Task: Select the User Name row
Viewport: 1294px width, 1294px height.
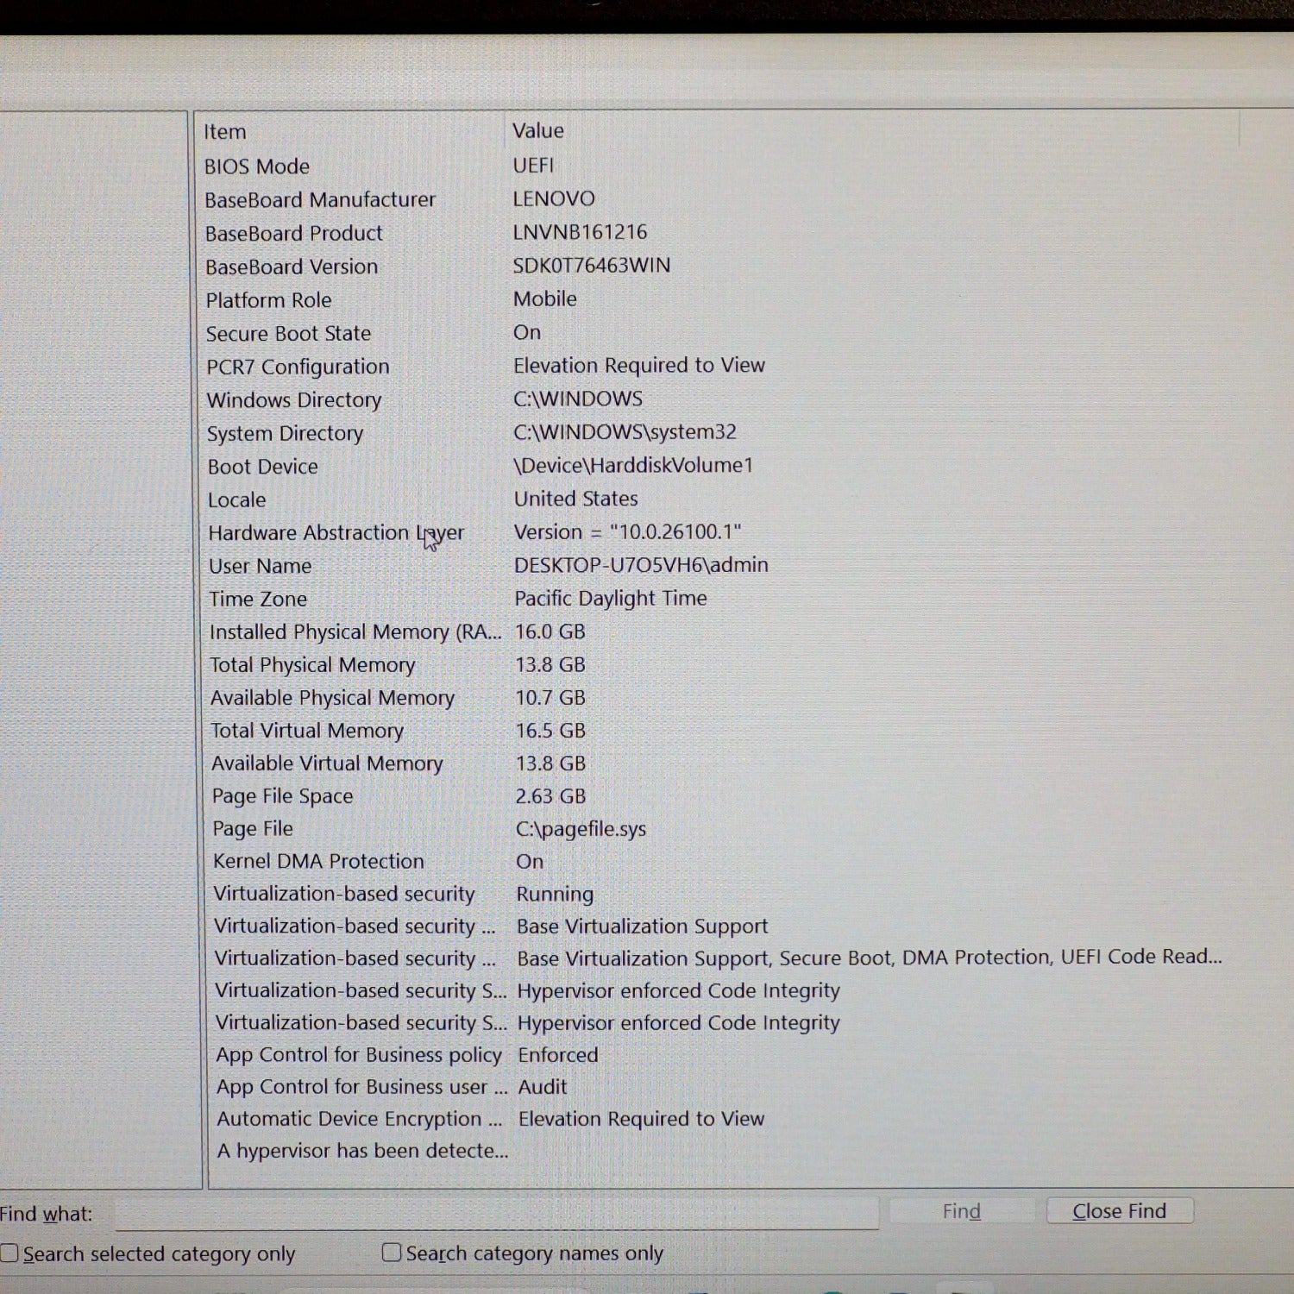Action: [260, 567]
